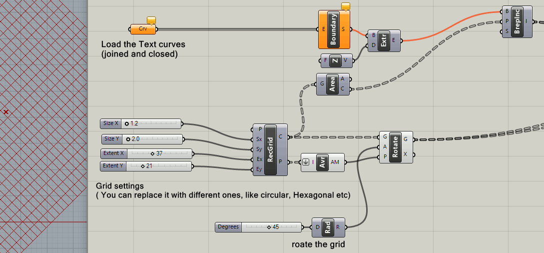
Task: Click the Size Y slider handle
Action: pos(128,139)
